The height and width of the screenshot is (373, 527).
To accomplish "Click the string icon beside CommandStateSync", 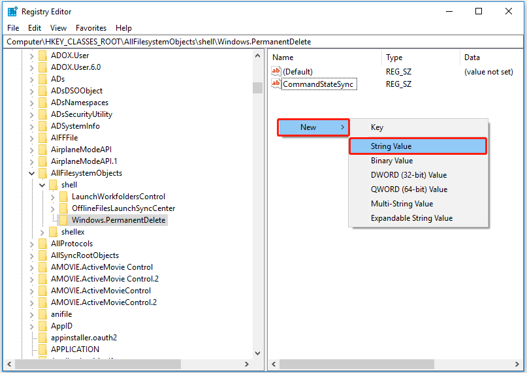I will point(276,84).
